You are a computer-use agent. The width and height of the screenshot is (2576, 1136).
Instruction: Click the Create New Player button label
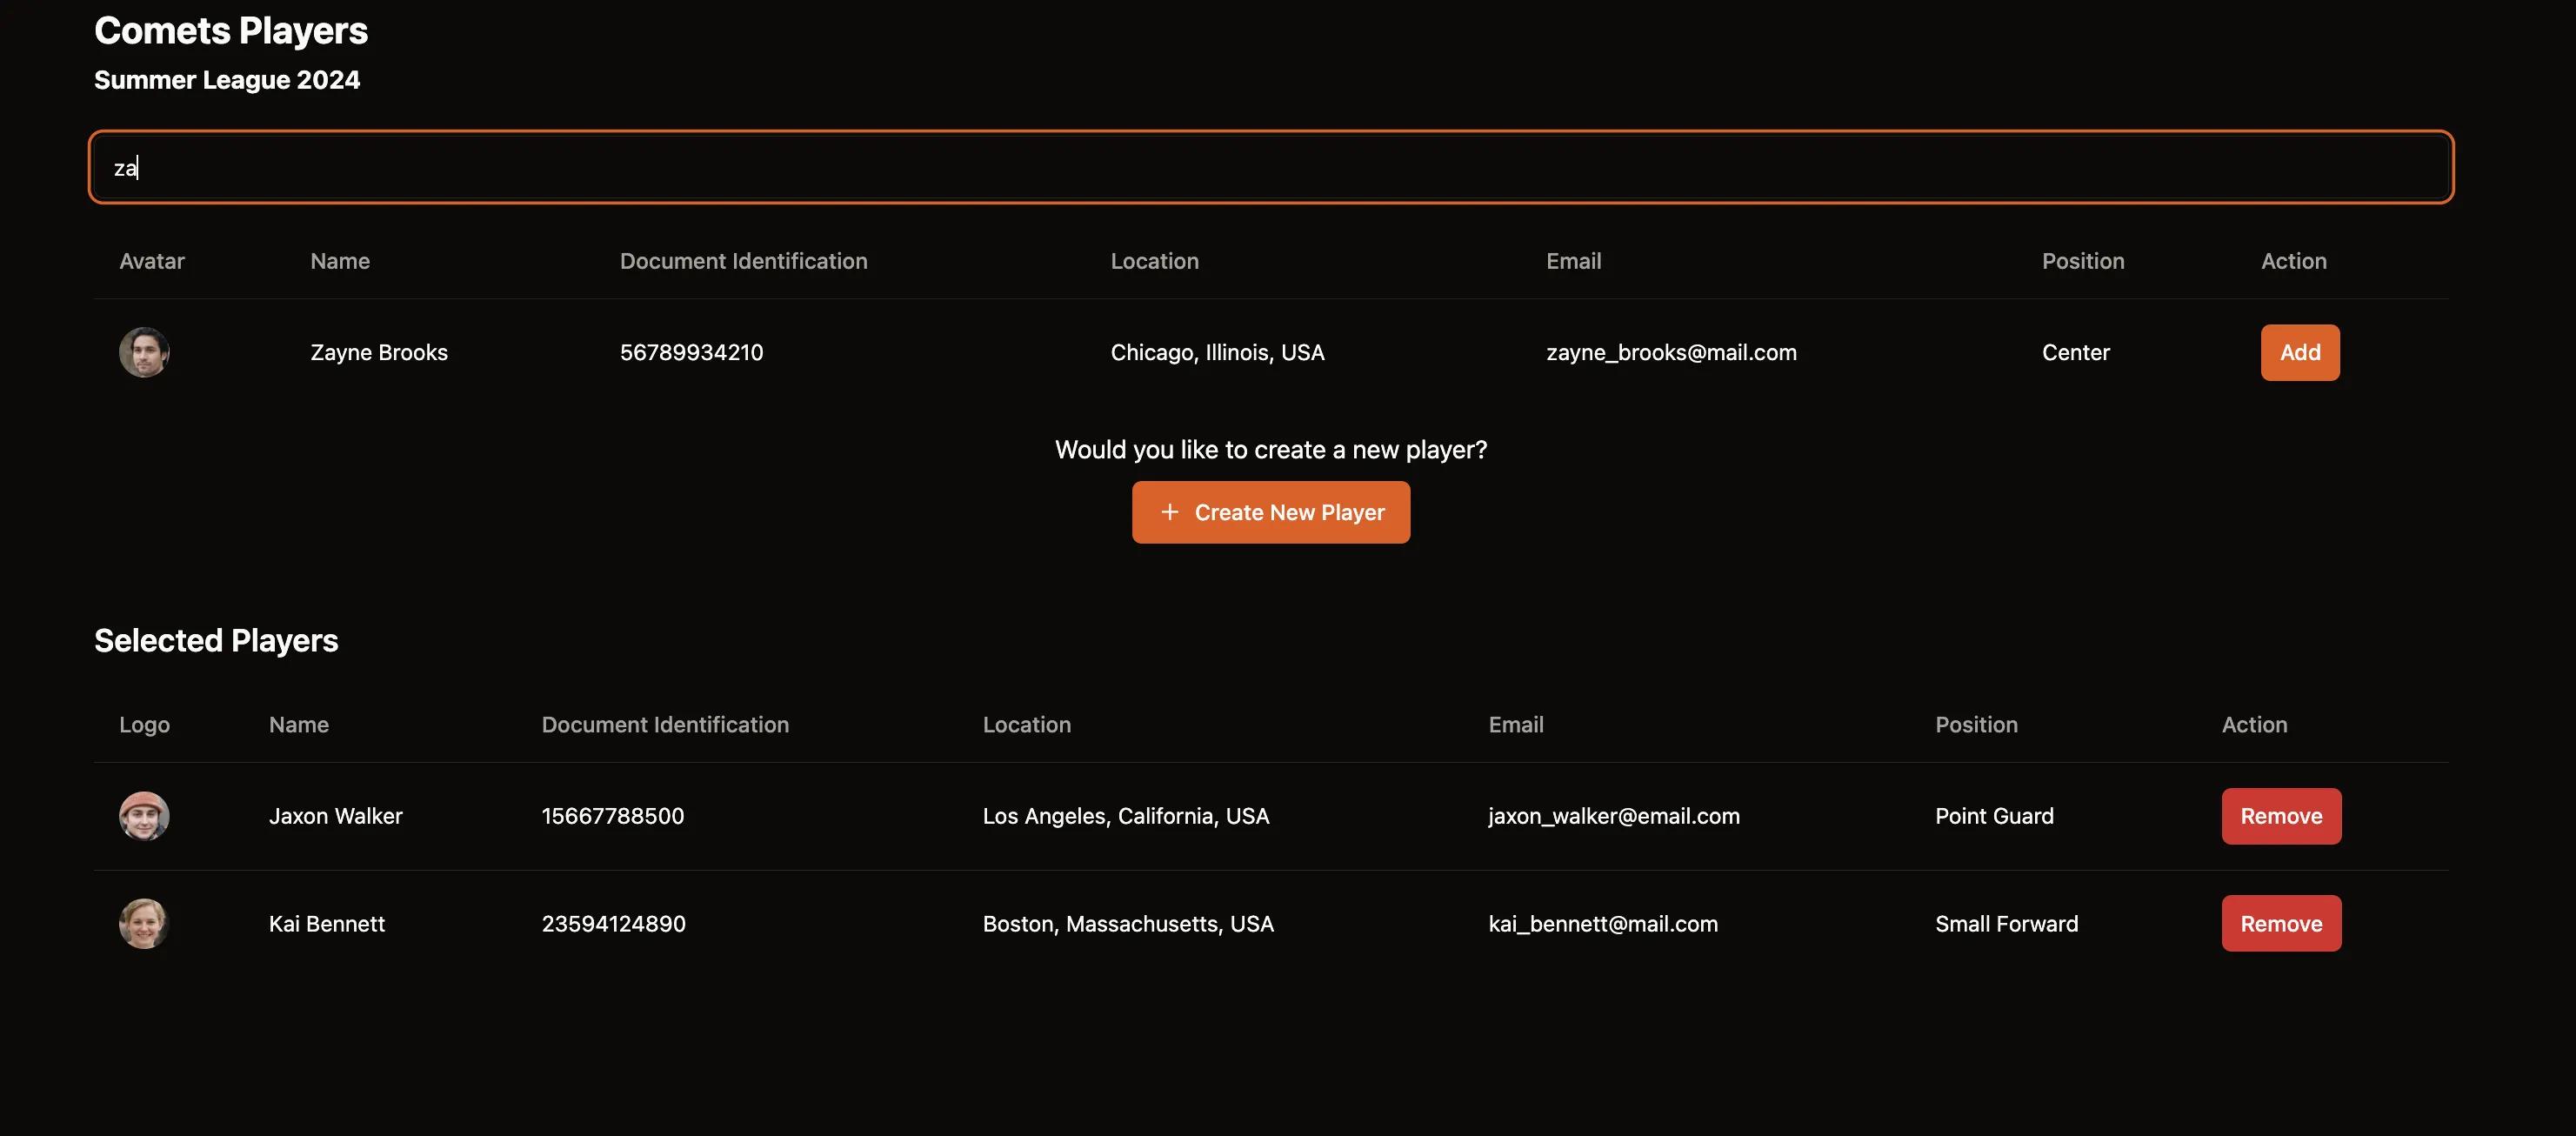click(x=1289, y=512)
